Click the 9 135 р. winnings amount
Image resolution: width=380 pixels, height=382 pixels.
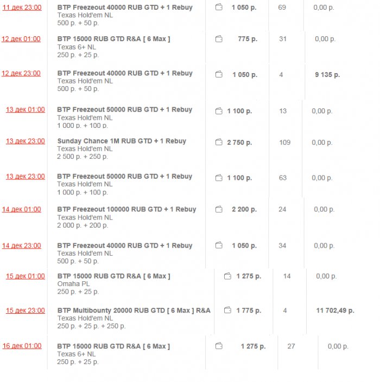pos(327,75)
